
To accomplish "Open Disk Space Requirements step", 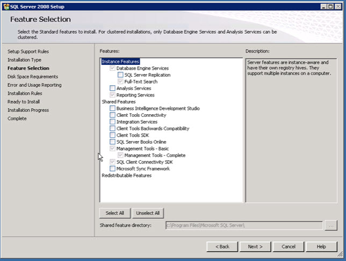I will (x=33, y=77).
